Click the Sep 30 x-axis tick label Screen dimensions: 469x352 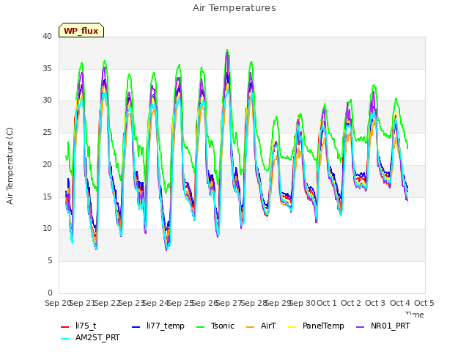click(x=302, y=303)
